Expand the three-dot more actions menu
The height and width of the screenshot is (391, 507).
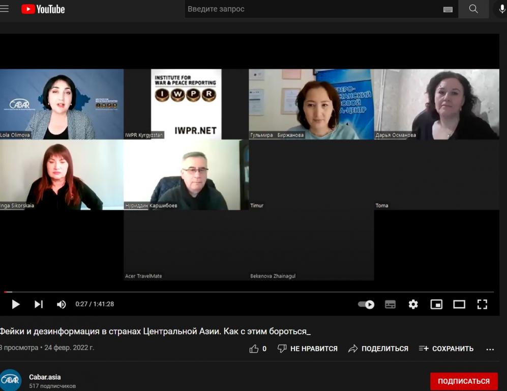pyautogui.click(x=490, y=349)
